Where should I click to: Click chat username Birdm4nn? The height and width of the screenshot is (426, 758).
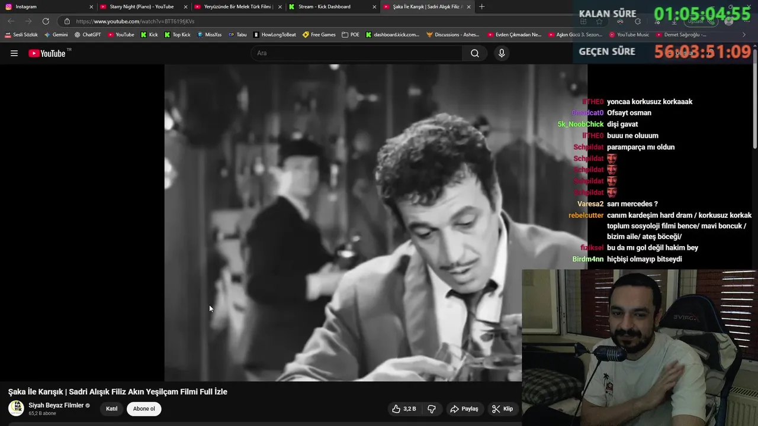587,259
